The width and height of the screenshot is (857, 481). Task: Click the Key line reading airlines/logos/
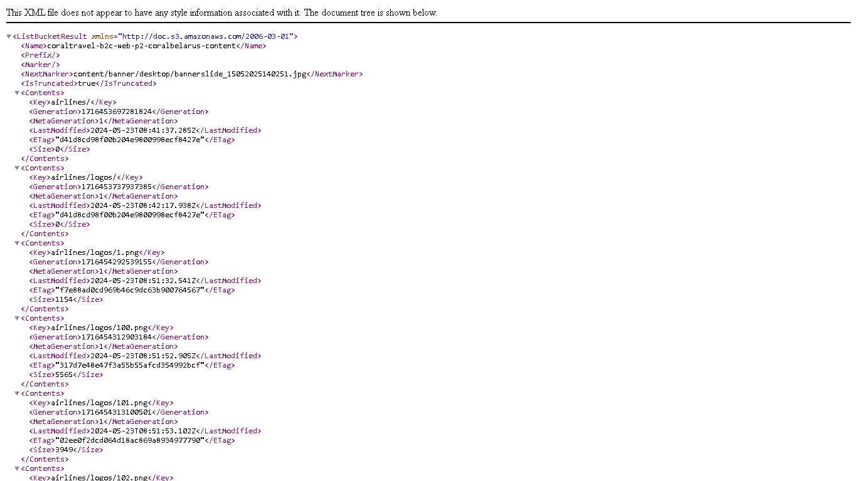[85, 177]
